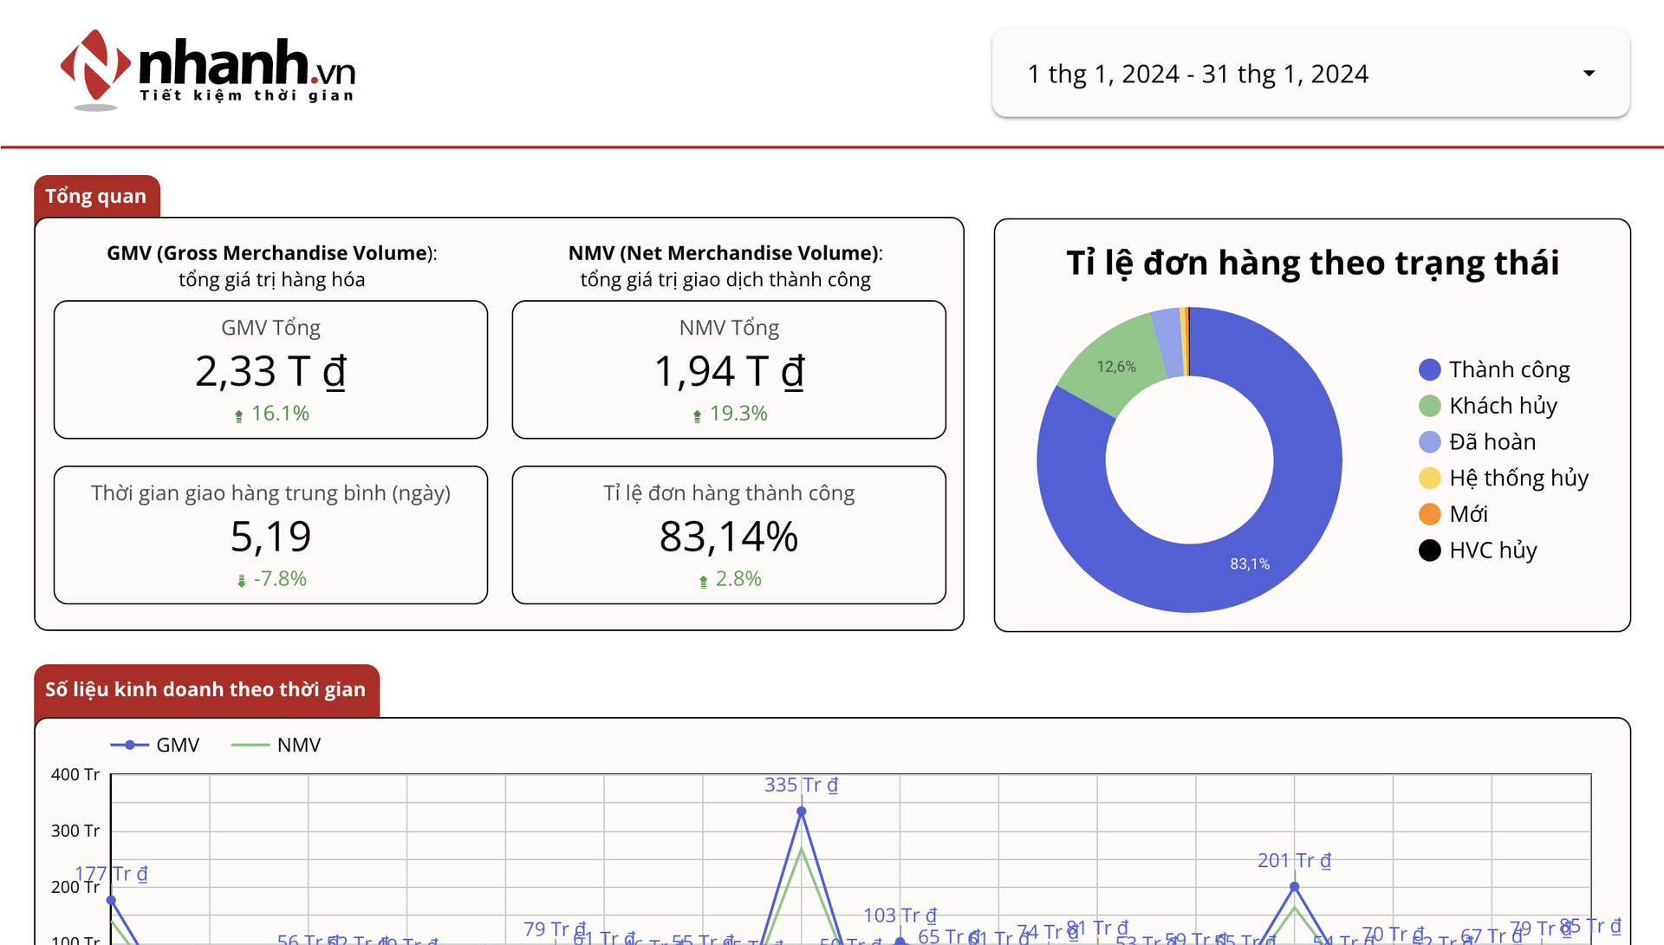Toggle the GMV series in chart legend

[155, 745]
